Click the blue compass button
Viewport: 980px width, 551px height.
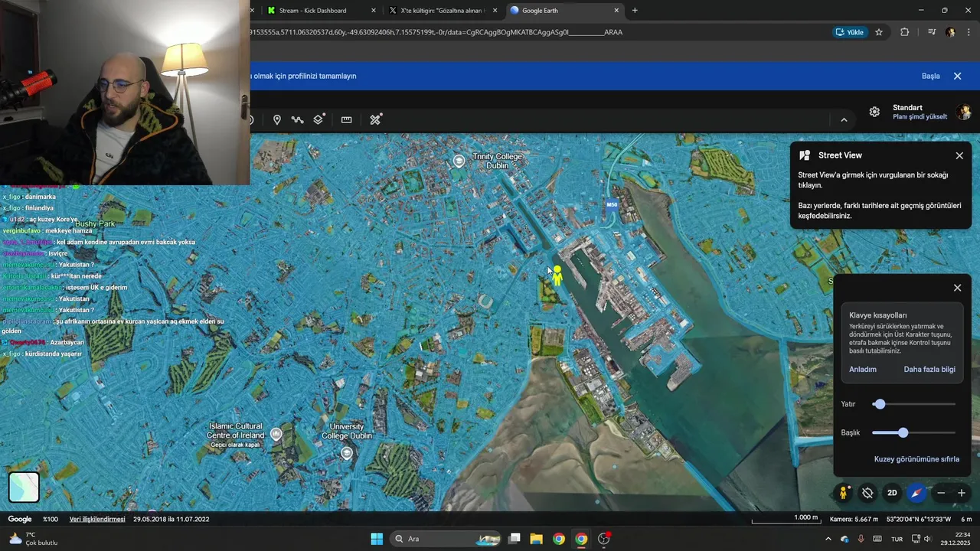(916, 493)
